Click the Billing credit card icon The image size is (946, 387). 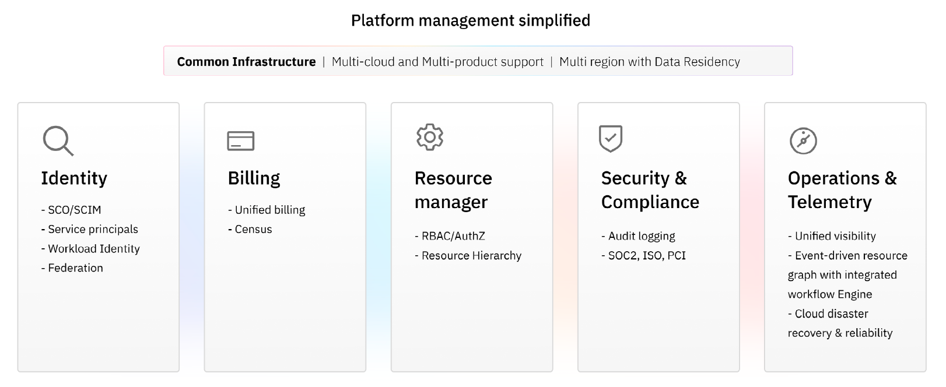pos(240,140)
